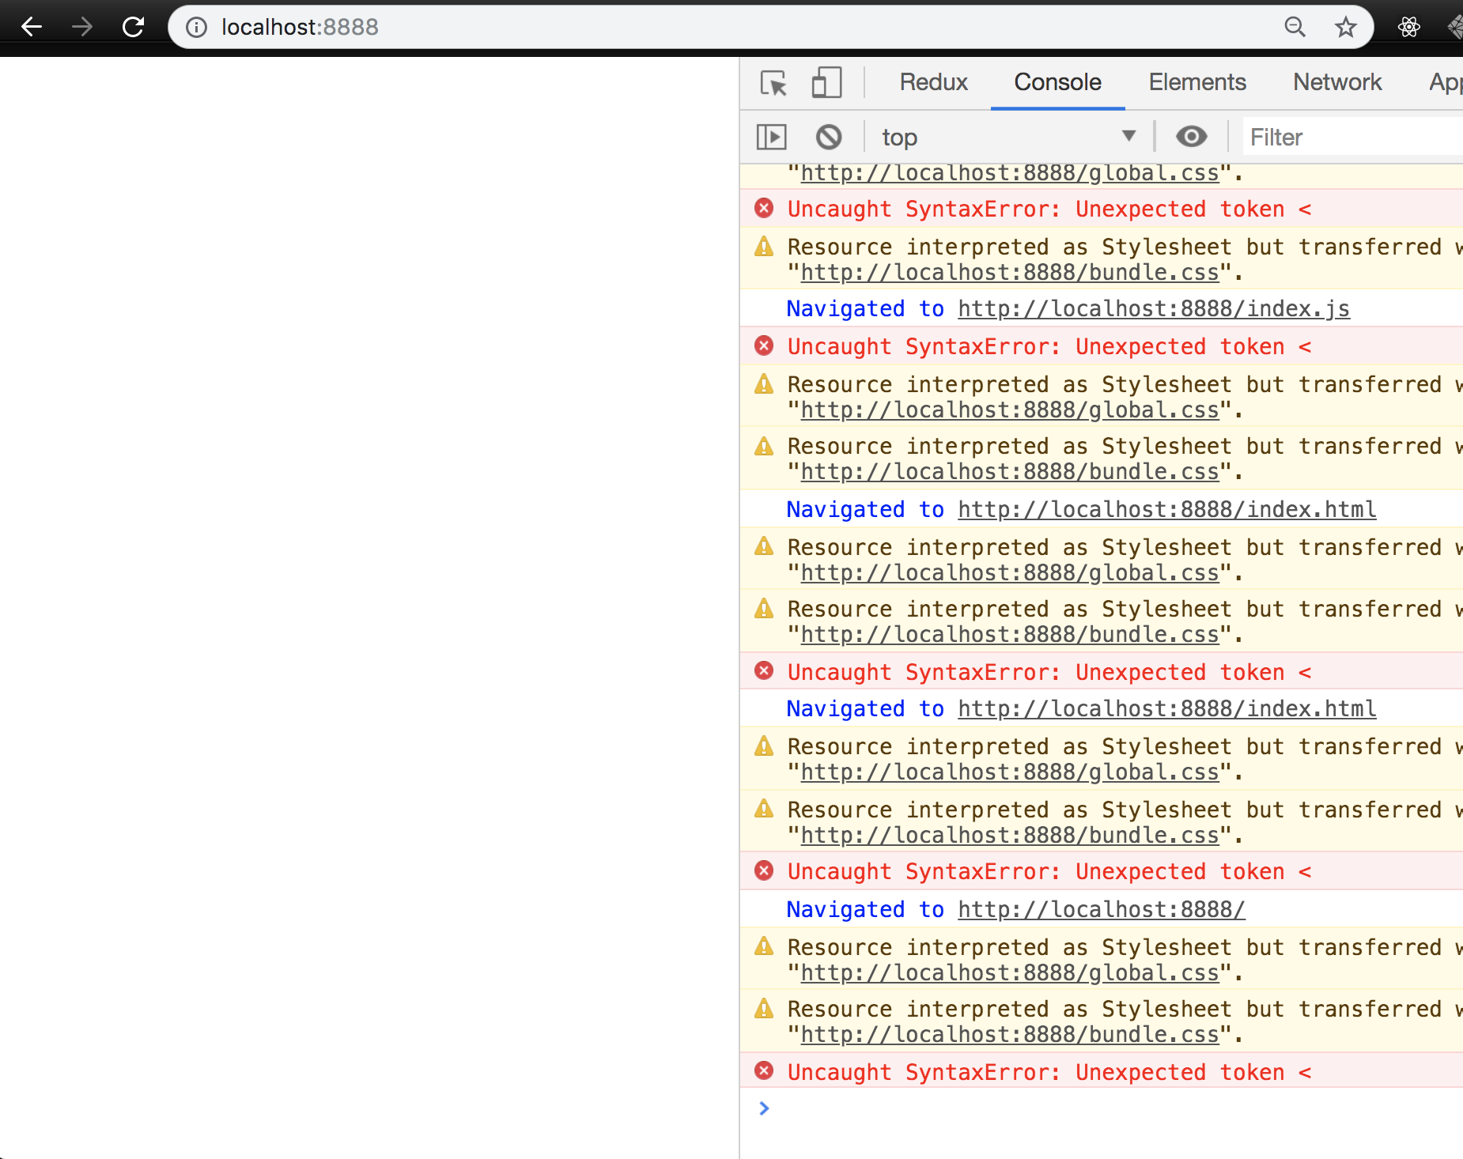1463x1159 pixels.
Task: View site information icon in address bar
Action: coord(196,27)
